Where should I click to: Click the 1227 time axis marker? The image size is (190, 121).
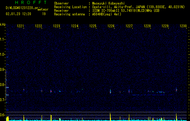[129, 26]
